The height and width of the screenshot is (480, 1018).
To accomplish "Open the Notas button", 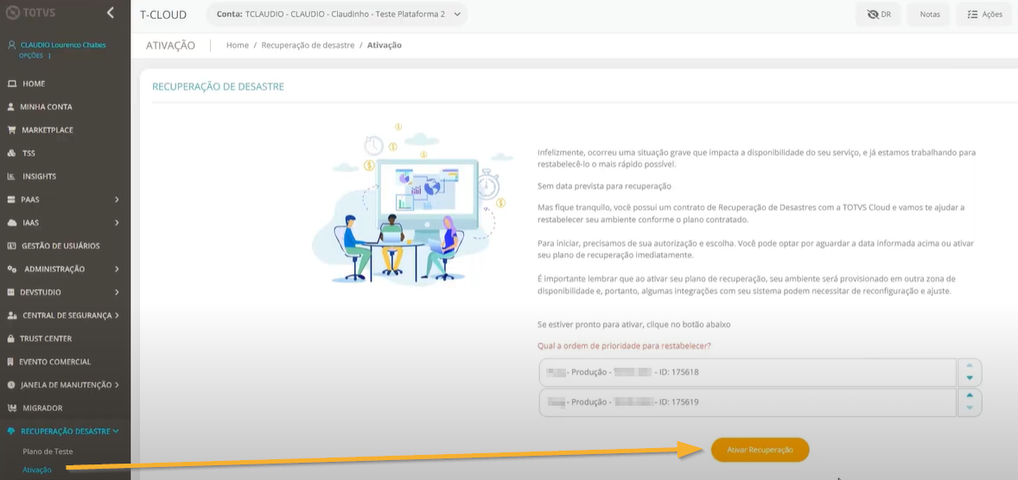I will (x=930, y=15).
